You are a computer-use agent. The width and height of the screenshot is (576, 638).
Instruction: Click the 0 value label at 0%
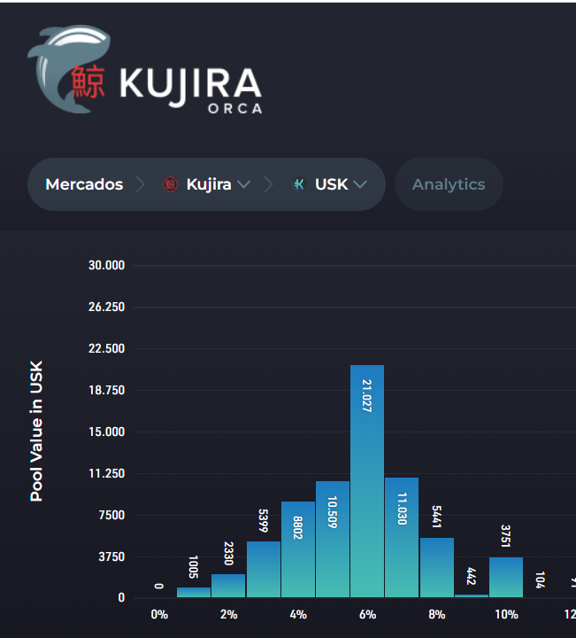pos(159,586)
